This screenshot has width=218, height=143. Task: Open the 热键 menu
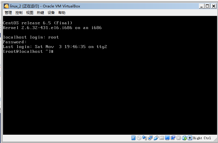pos(40,13)
